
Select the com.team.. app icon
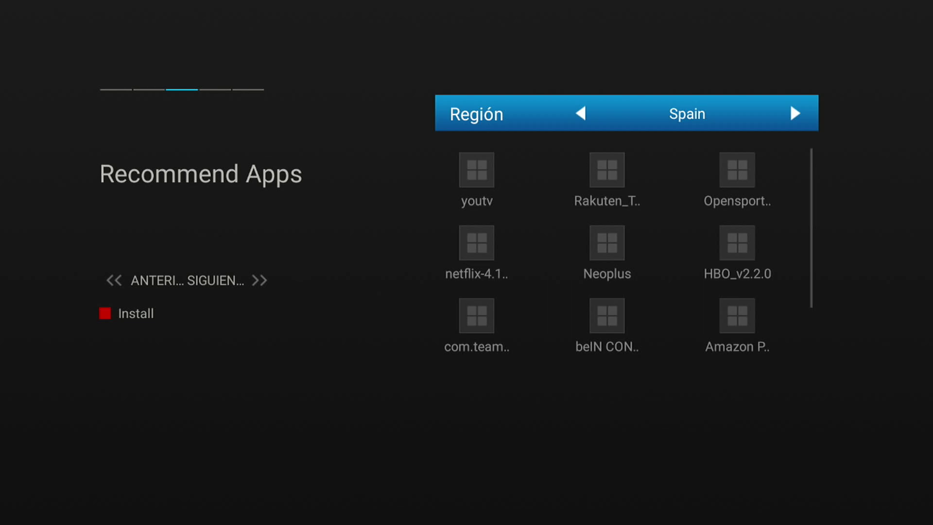(x=476, y=316)
